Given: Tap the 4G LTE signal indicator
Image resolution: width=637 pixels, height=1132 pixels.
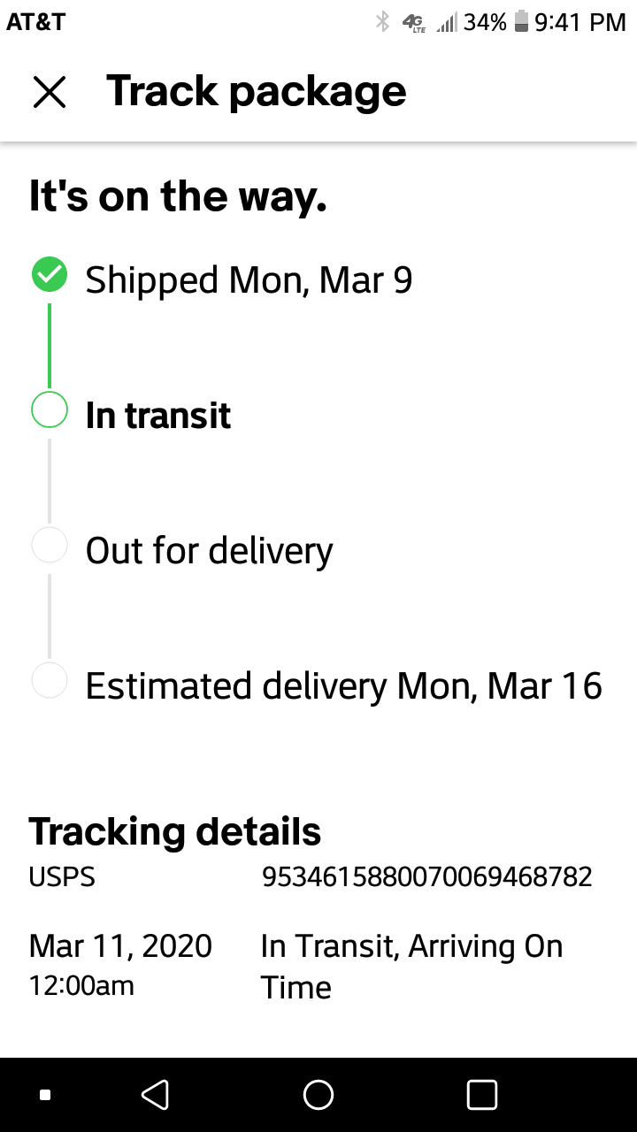Looking at the screenshot, I should (413, 23).
